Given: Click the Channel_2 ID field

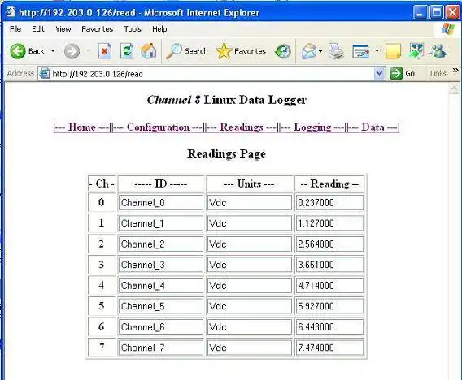Looking at the screenshot, I should tap(160, 244).
